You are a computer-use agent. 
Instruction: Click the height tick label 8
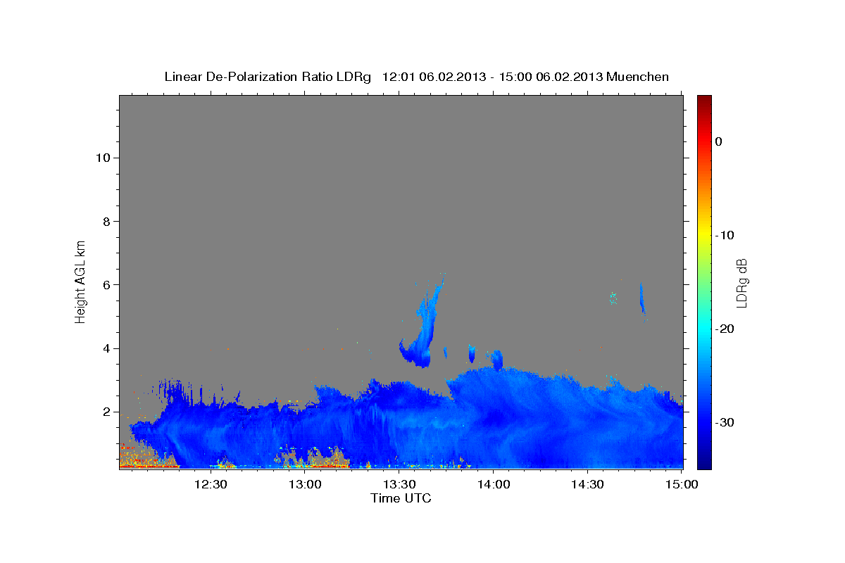(x=106, y=221)
